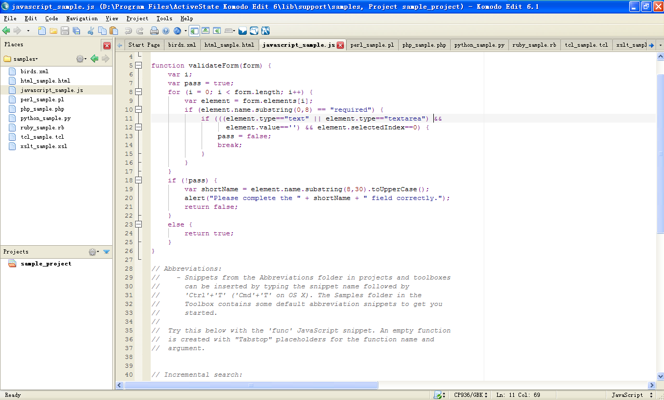Screen dimensions: 664x400
Task: Open the CP936/GBK encoding dropdown
Action: (x=471, y=395)
